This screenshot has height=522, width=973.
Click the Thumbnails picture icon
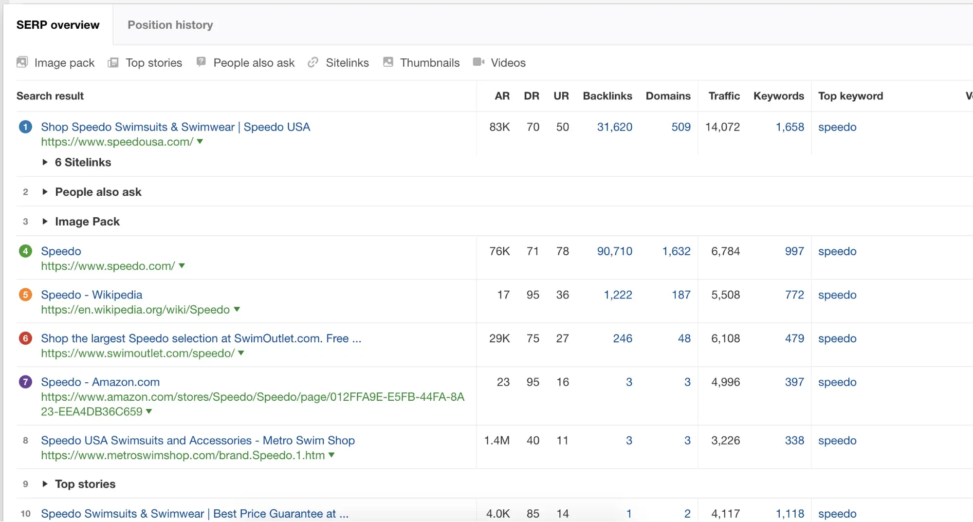388,62
